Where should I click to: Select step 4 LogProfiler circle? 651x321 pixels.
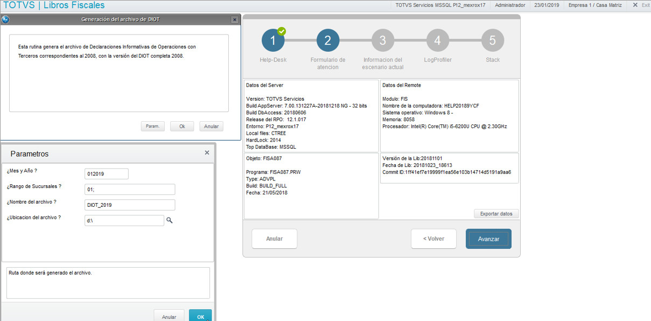coord(438,40)
